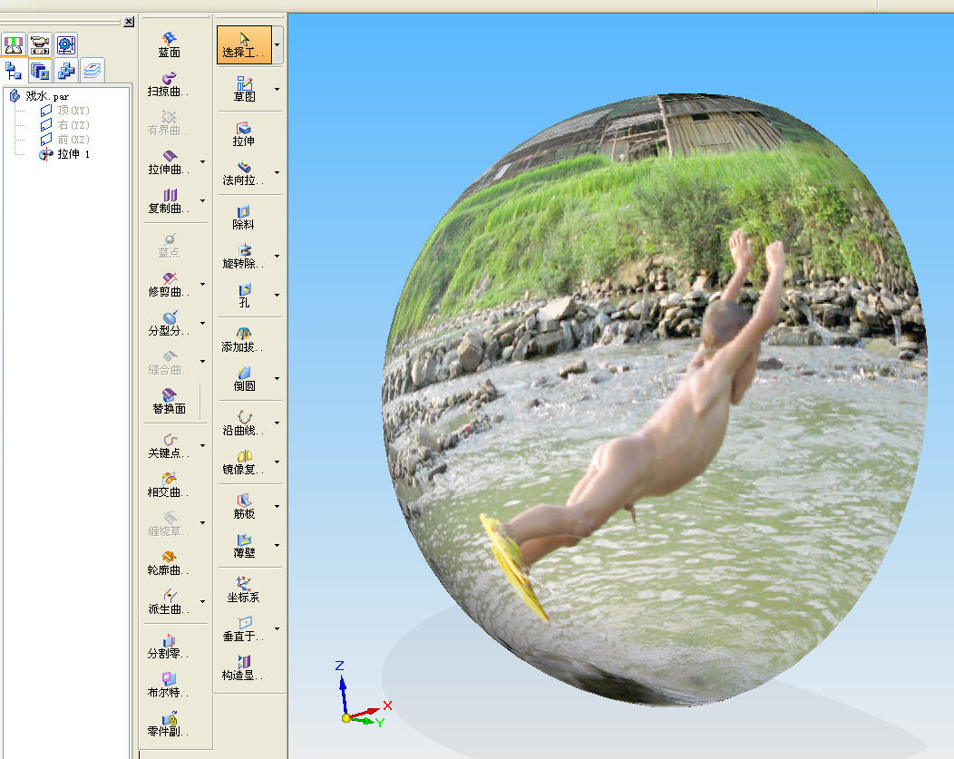Select the 镜像复 mirror copy tool
Image resolution: width=954 pixels, height=759 pixels.
(x=243, y=462)
